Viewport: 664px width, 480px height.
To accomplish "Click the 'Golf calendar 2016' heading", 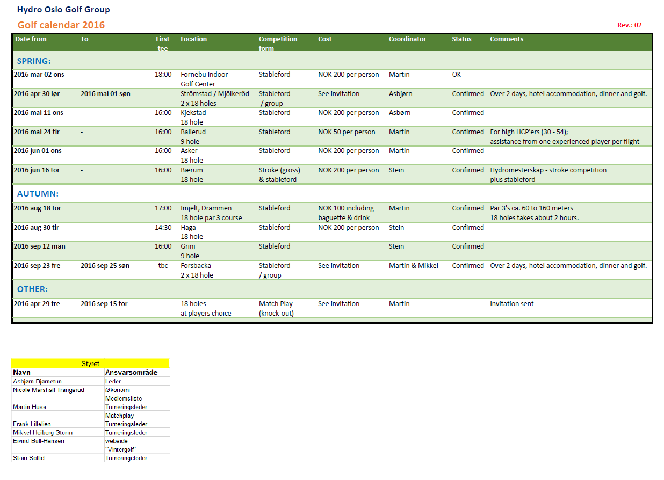I will click(x=61, y=25).
